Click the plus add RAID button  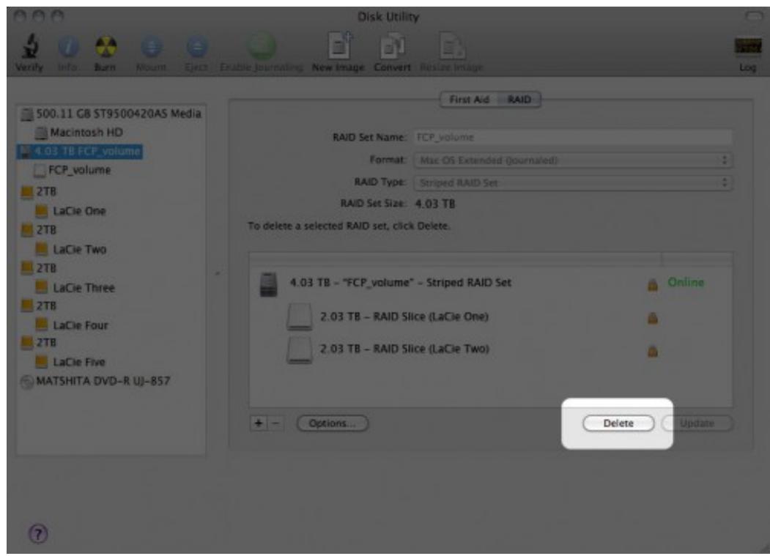point(259,423)
